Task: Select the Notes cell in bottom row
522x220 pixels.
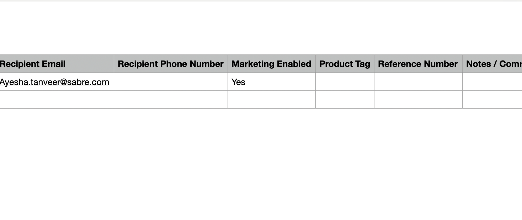Action: pos(492,100)
